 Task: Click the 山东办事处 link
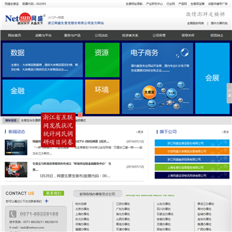click(164, 204)
